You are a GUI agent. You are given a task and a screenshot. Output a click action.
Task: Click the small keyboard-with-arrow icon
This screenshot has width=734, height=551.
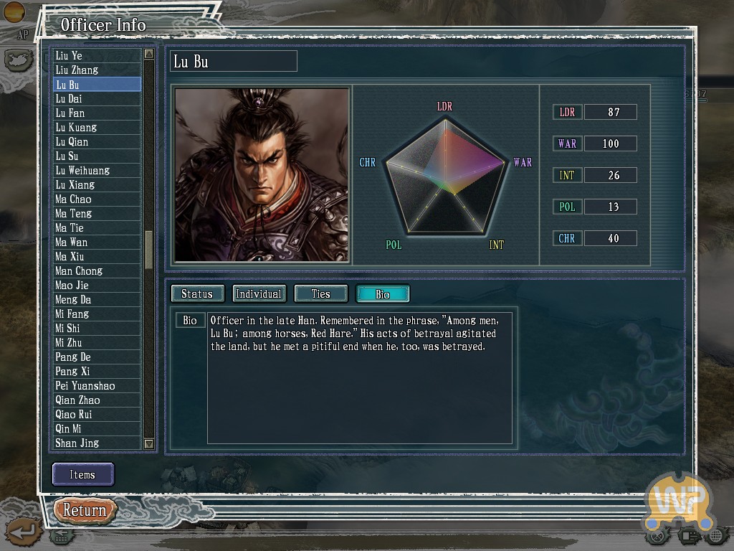pyautogui.click(x=62, y=536)
